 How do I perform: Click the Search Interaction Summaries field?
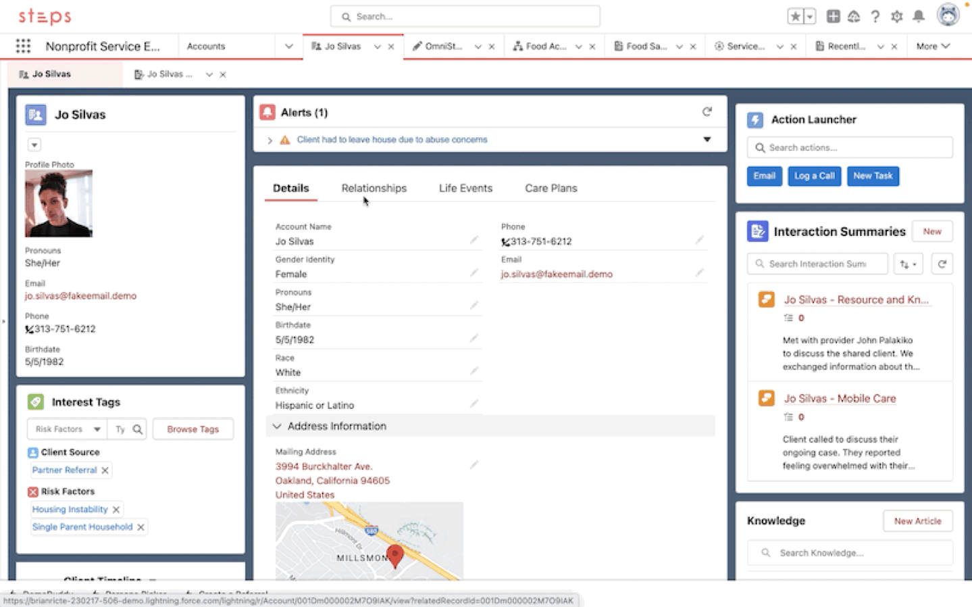[x=817, y=264]
